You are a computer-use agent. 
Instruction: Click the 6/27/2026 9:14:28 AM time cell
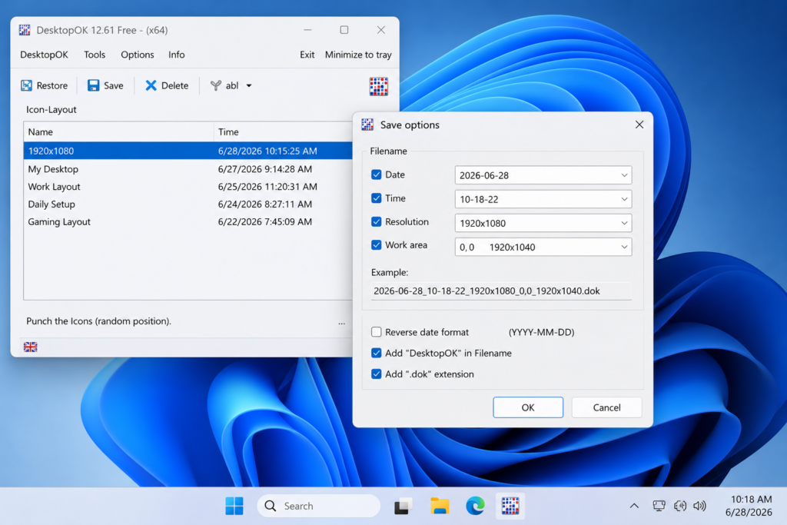[x=265, y=169]
